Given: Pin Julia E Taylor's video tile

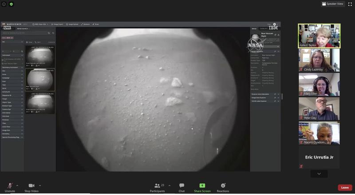Looking at the screenshot, I should coord(319,36).
